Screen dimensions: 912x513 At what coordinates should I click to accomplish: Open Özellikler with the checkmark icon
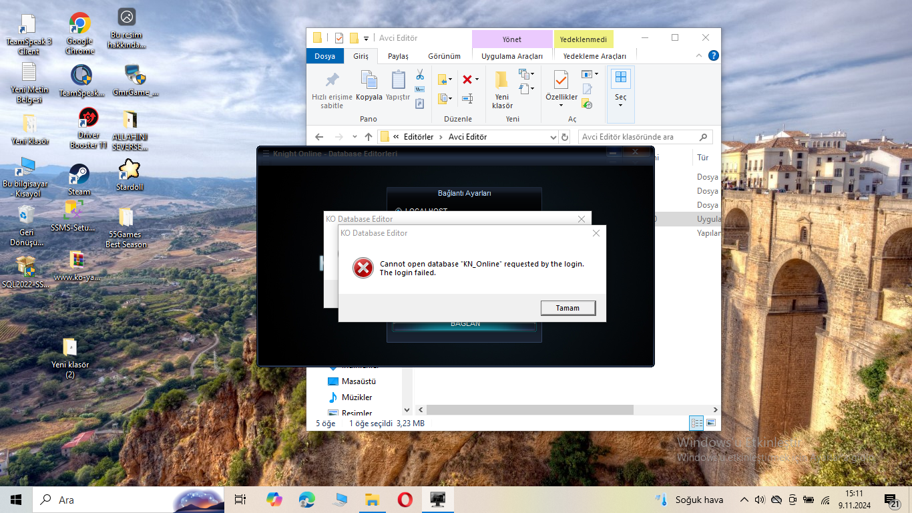tap(561, 89)
